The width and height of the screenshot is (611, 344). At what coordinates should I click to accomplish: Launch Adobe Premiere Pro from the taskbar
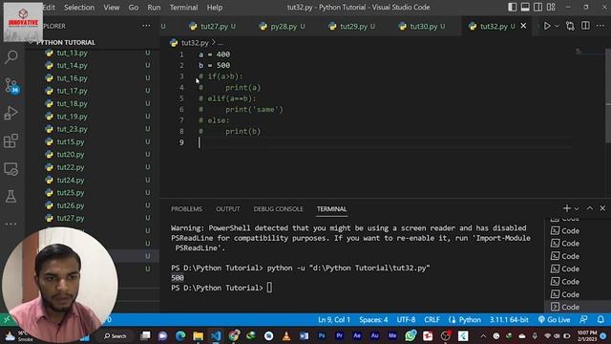point(340,335)
